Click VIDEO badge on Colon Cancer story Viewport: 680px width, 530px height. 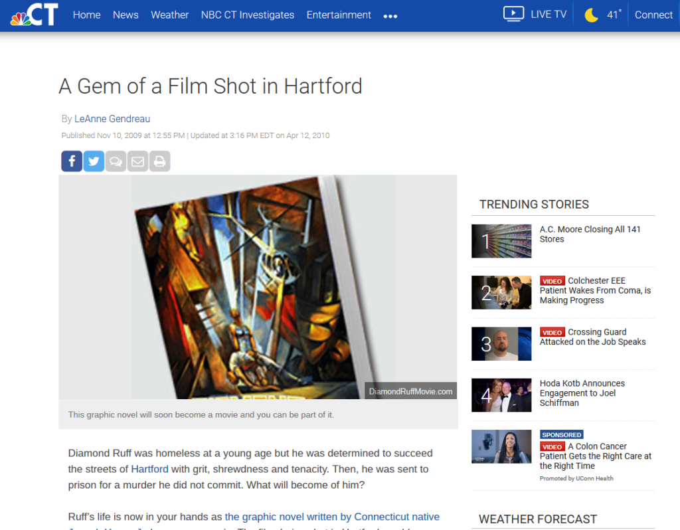(x=552, y=447)
